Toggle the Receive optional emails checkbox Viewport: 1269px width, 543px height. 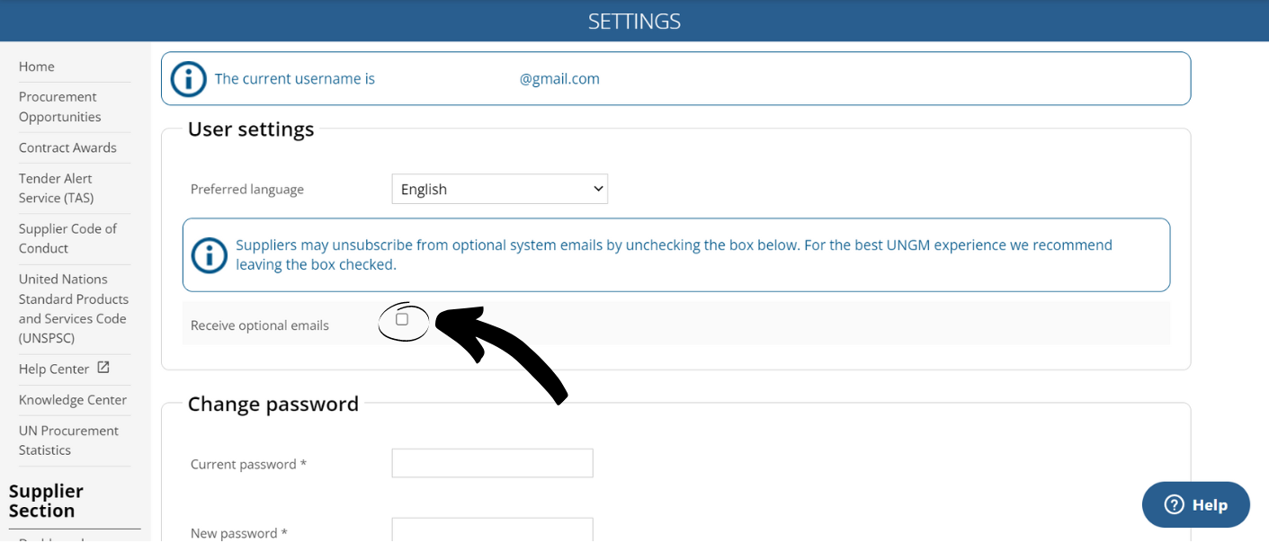click(402, 319)
